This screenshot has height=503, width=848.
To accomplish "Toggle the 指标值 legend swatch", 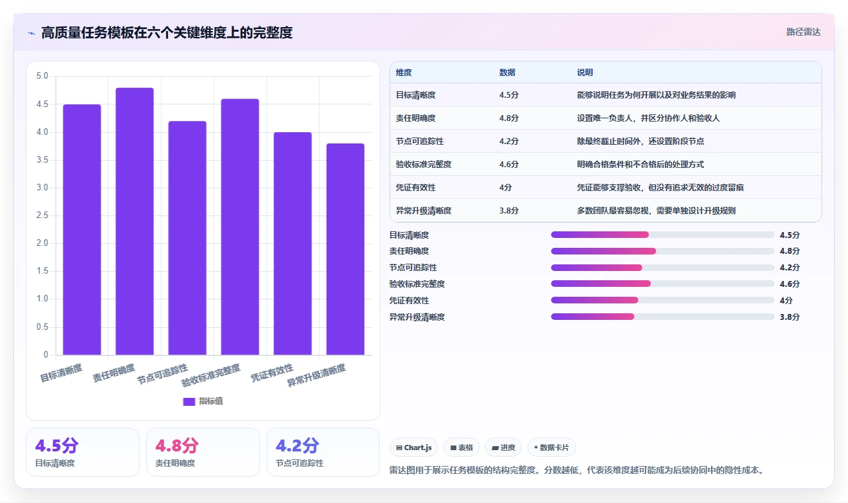I will pos(189,401).
